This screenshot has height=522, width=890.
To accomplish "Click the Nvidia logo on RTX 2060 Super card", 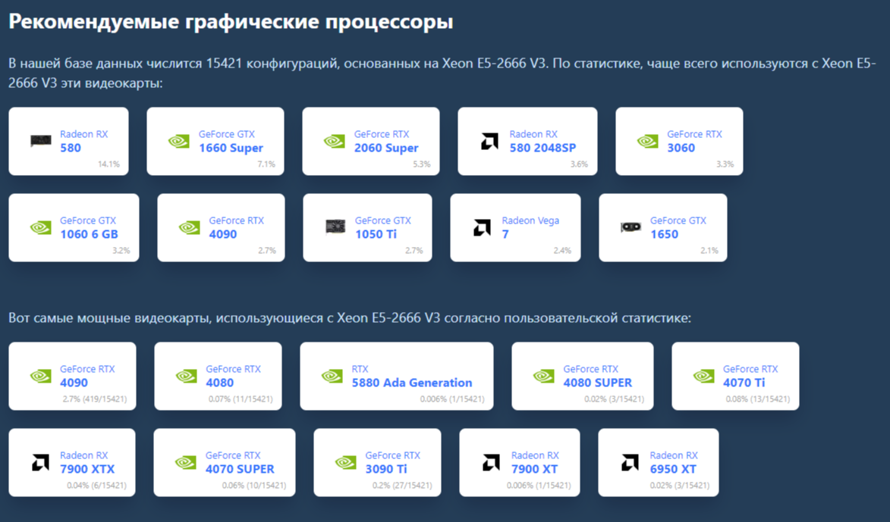I will point(335,141).
